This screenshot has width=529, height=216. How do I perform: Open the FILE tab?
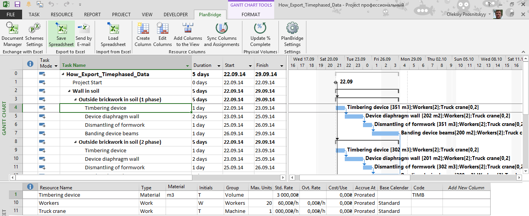11,15
